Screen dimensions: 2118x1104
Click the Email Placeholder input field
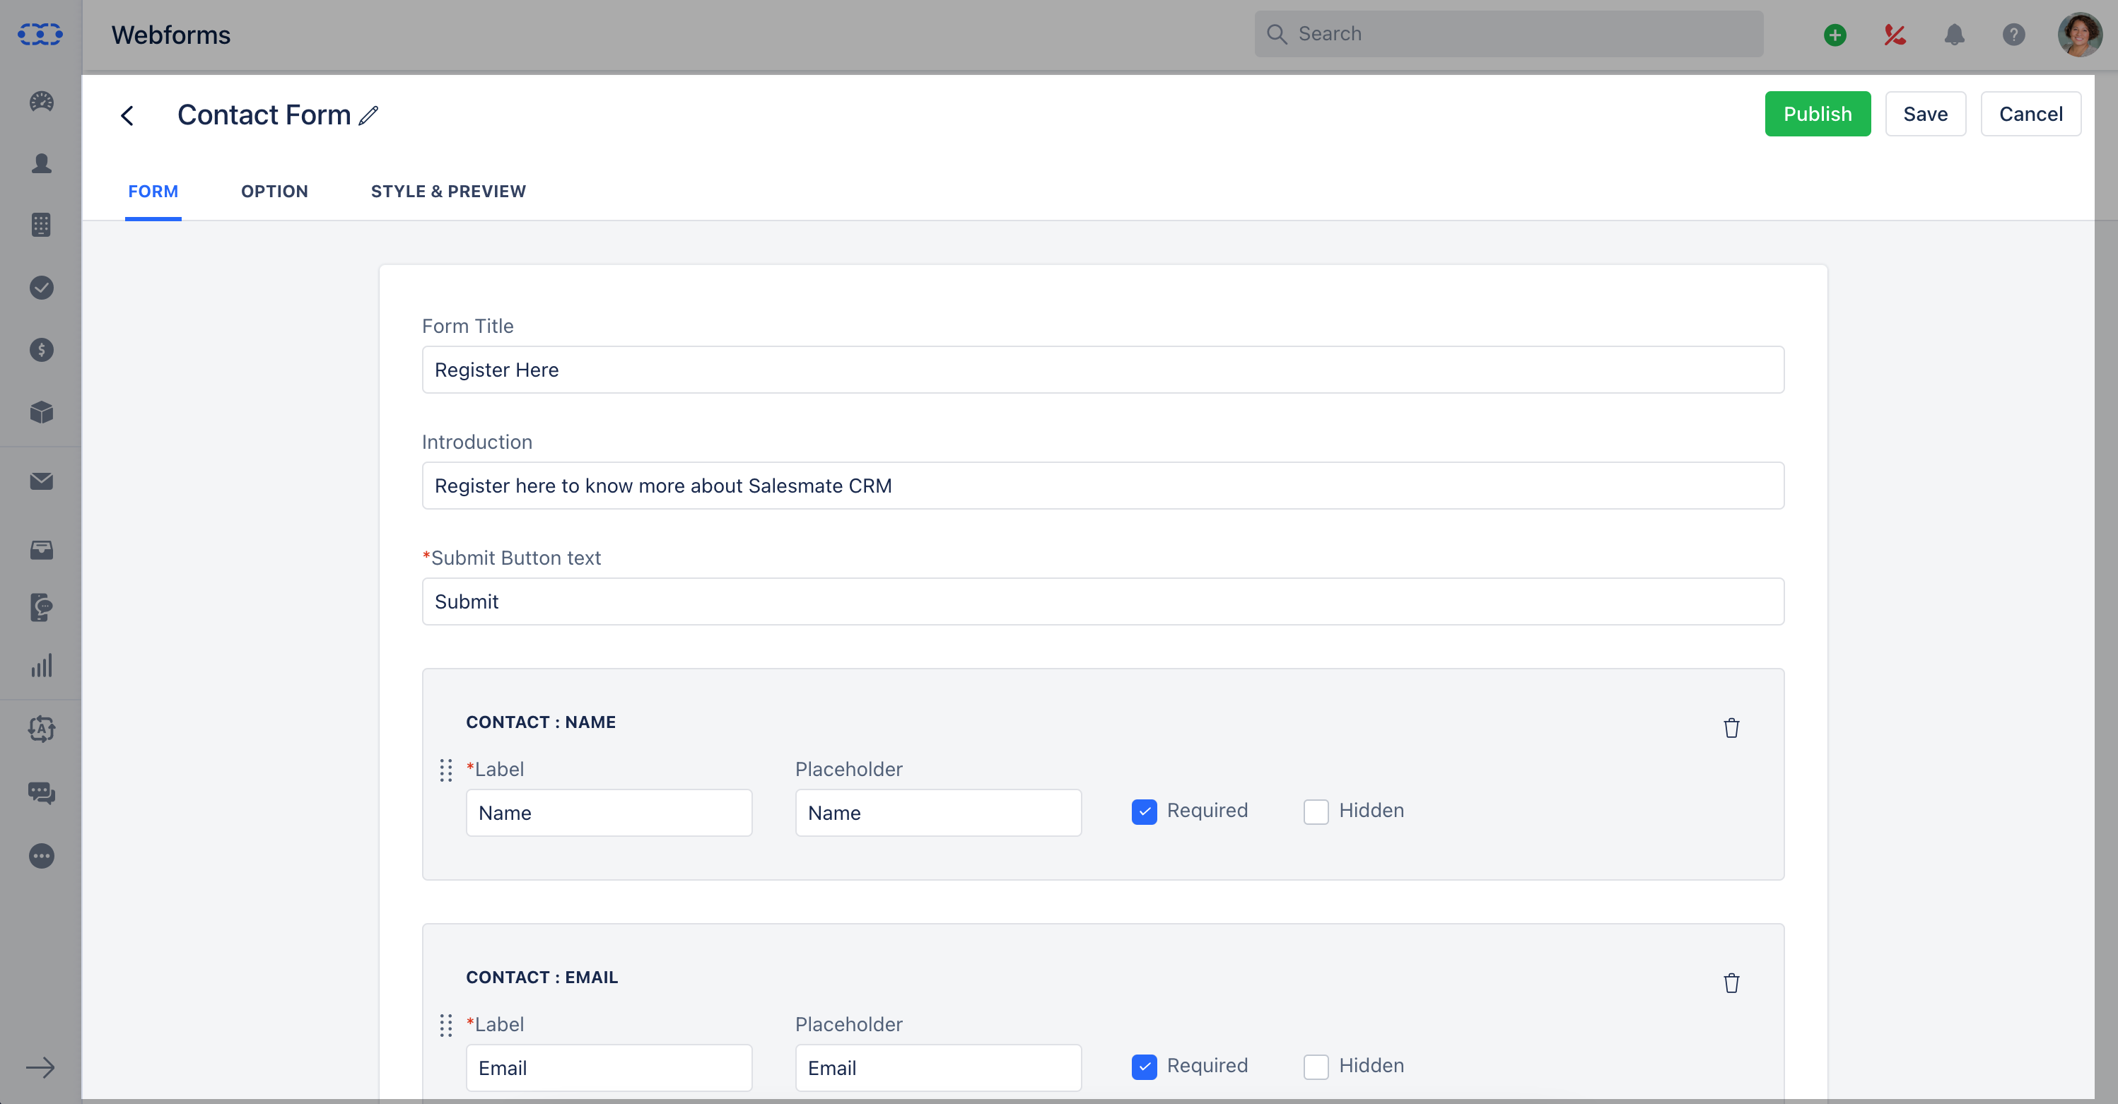[x=938, y=1067]
